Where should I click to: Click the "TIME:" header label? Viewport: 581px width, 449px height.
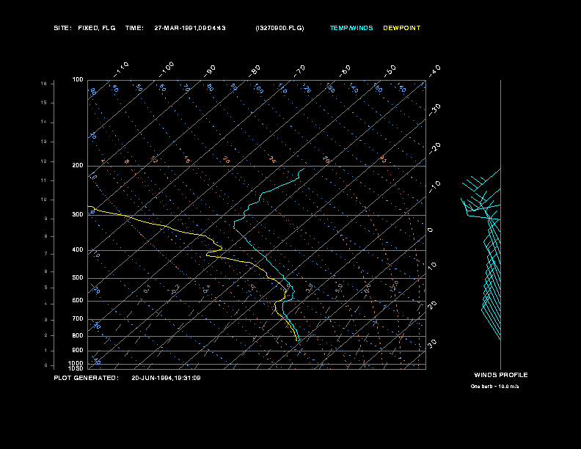click(x=134, y=28)
